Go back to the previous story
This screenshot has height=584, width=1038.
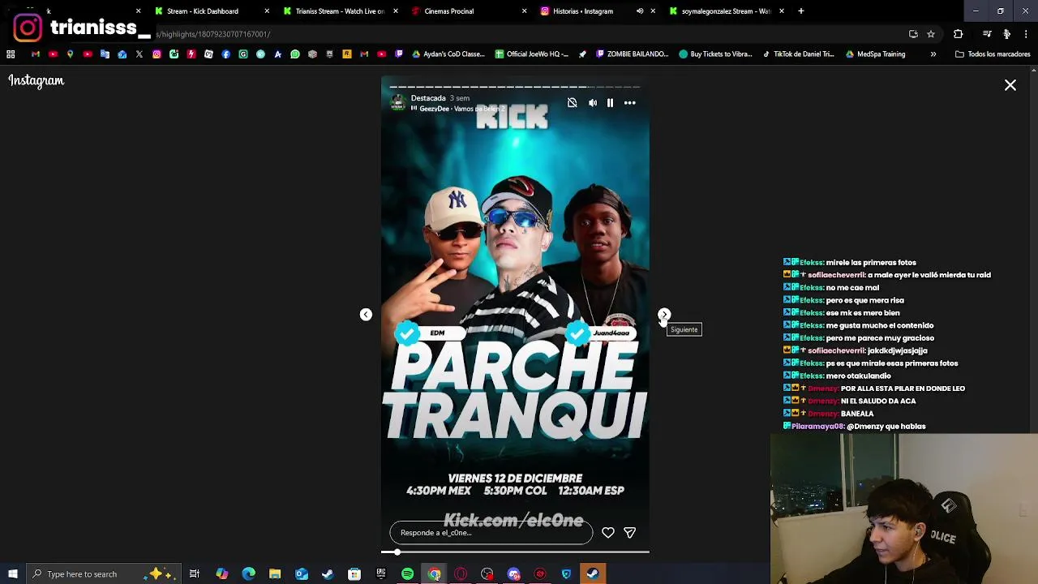(x=366, y=315)
